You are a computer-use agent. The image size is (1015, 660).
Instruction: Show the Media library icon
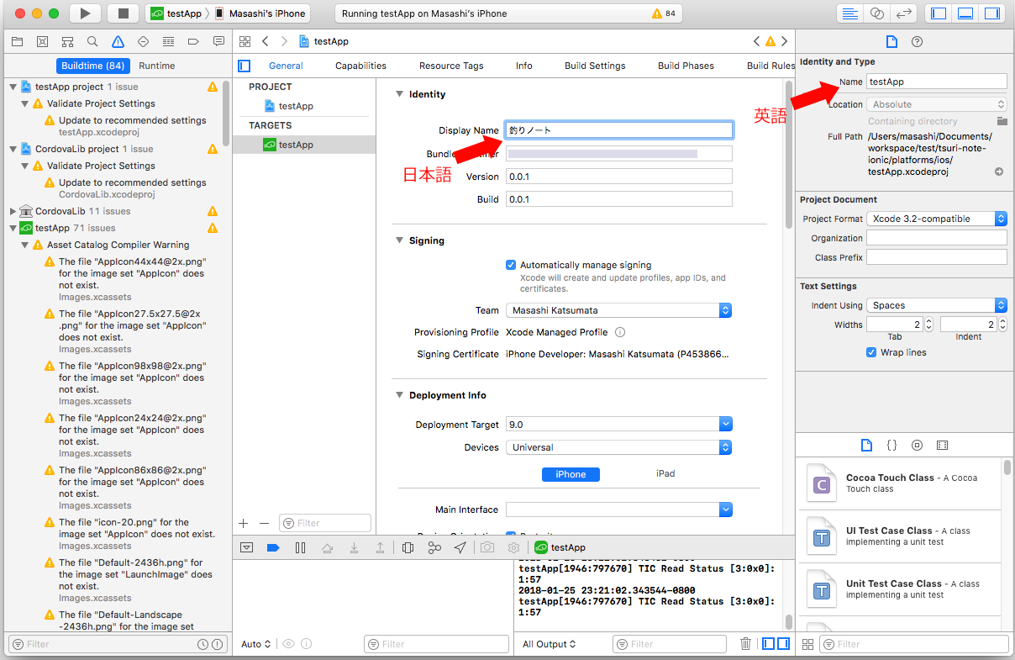pyautogui.click(x=942, y=445)
